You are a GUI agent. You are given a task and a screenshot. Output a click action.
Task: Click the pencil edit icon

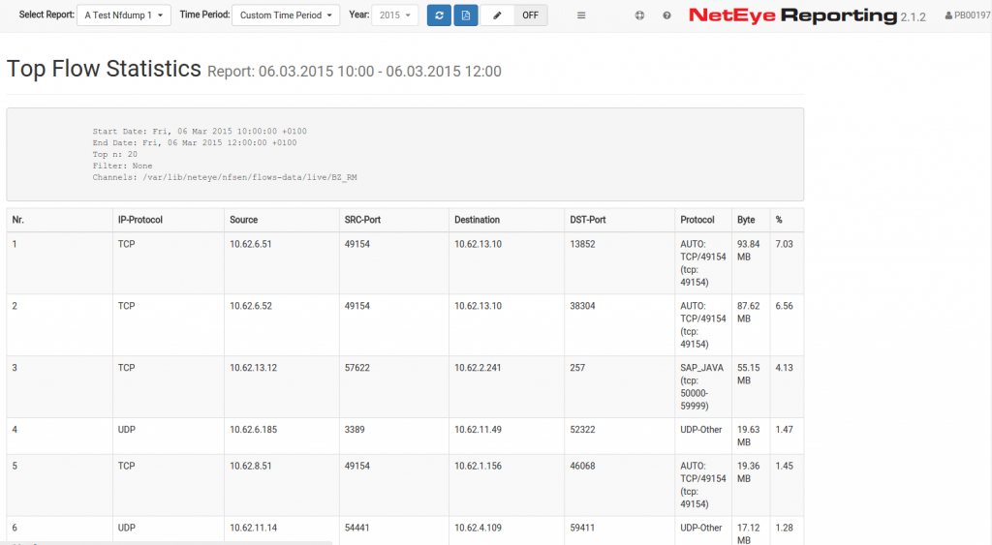[497, 15]
